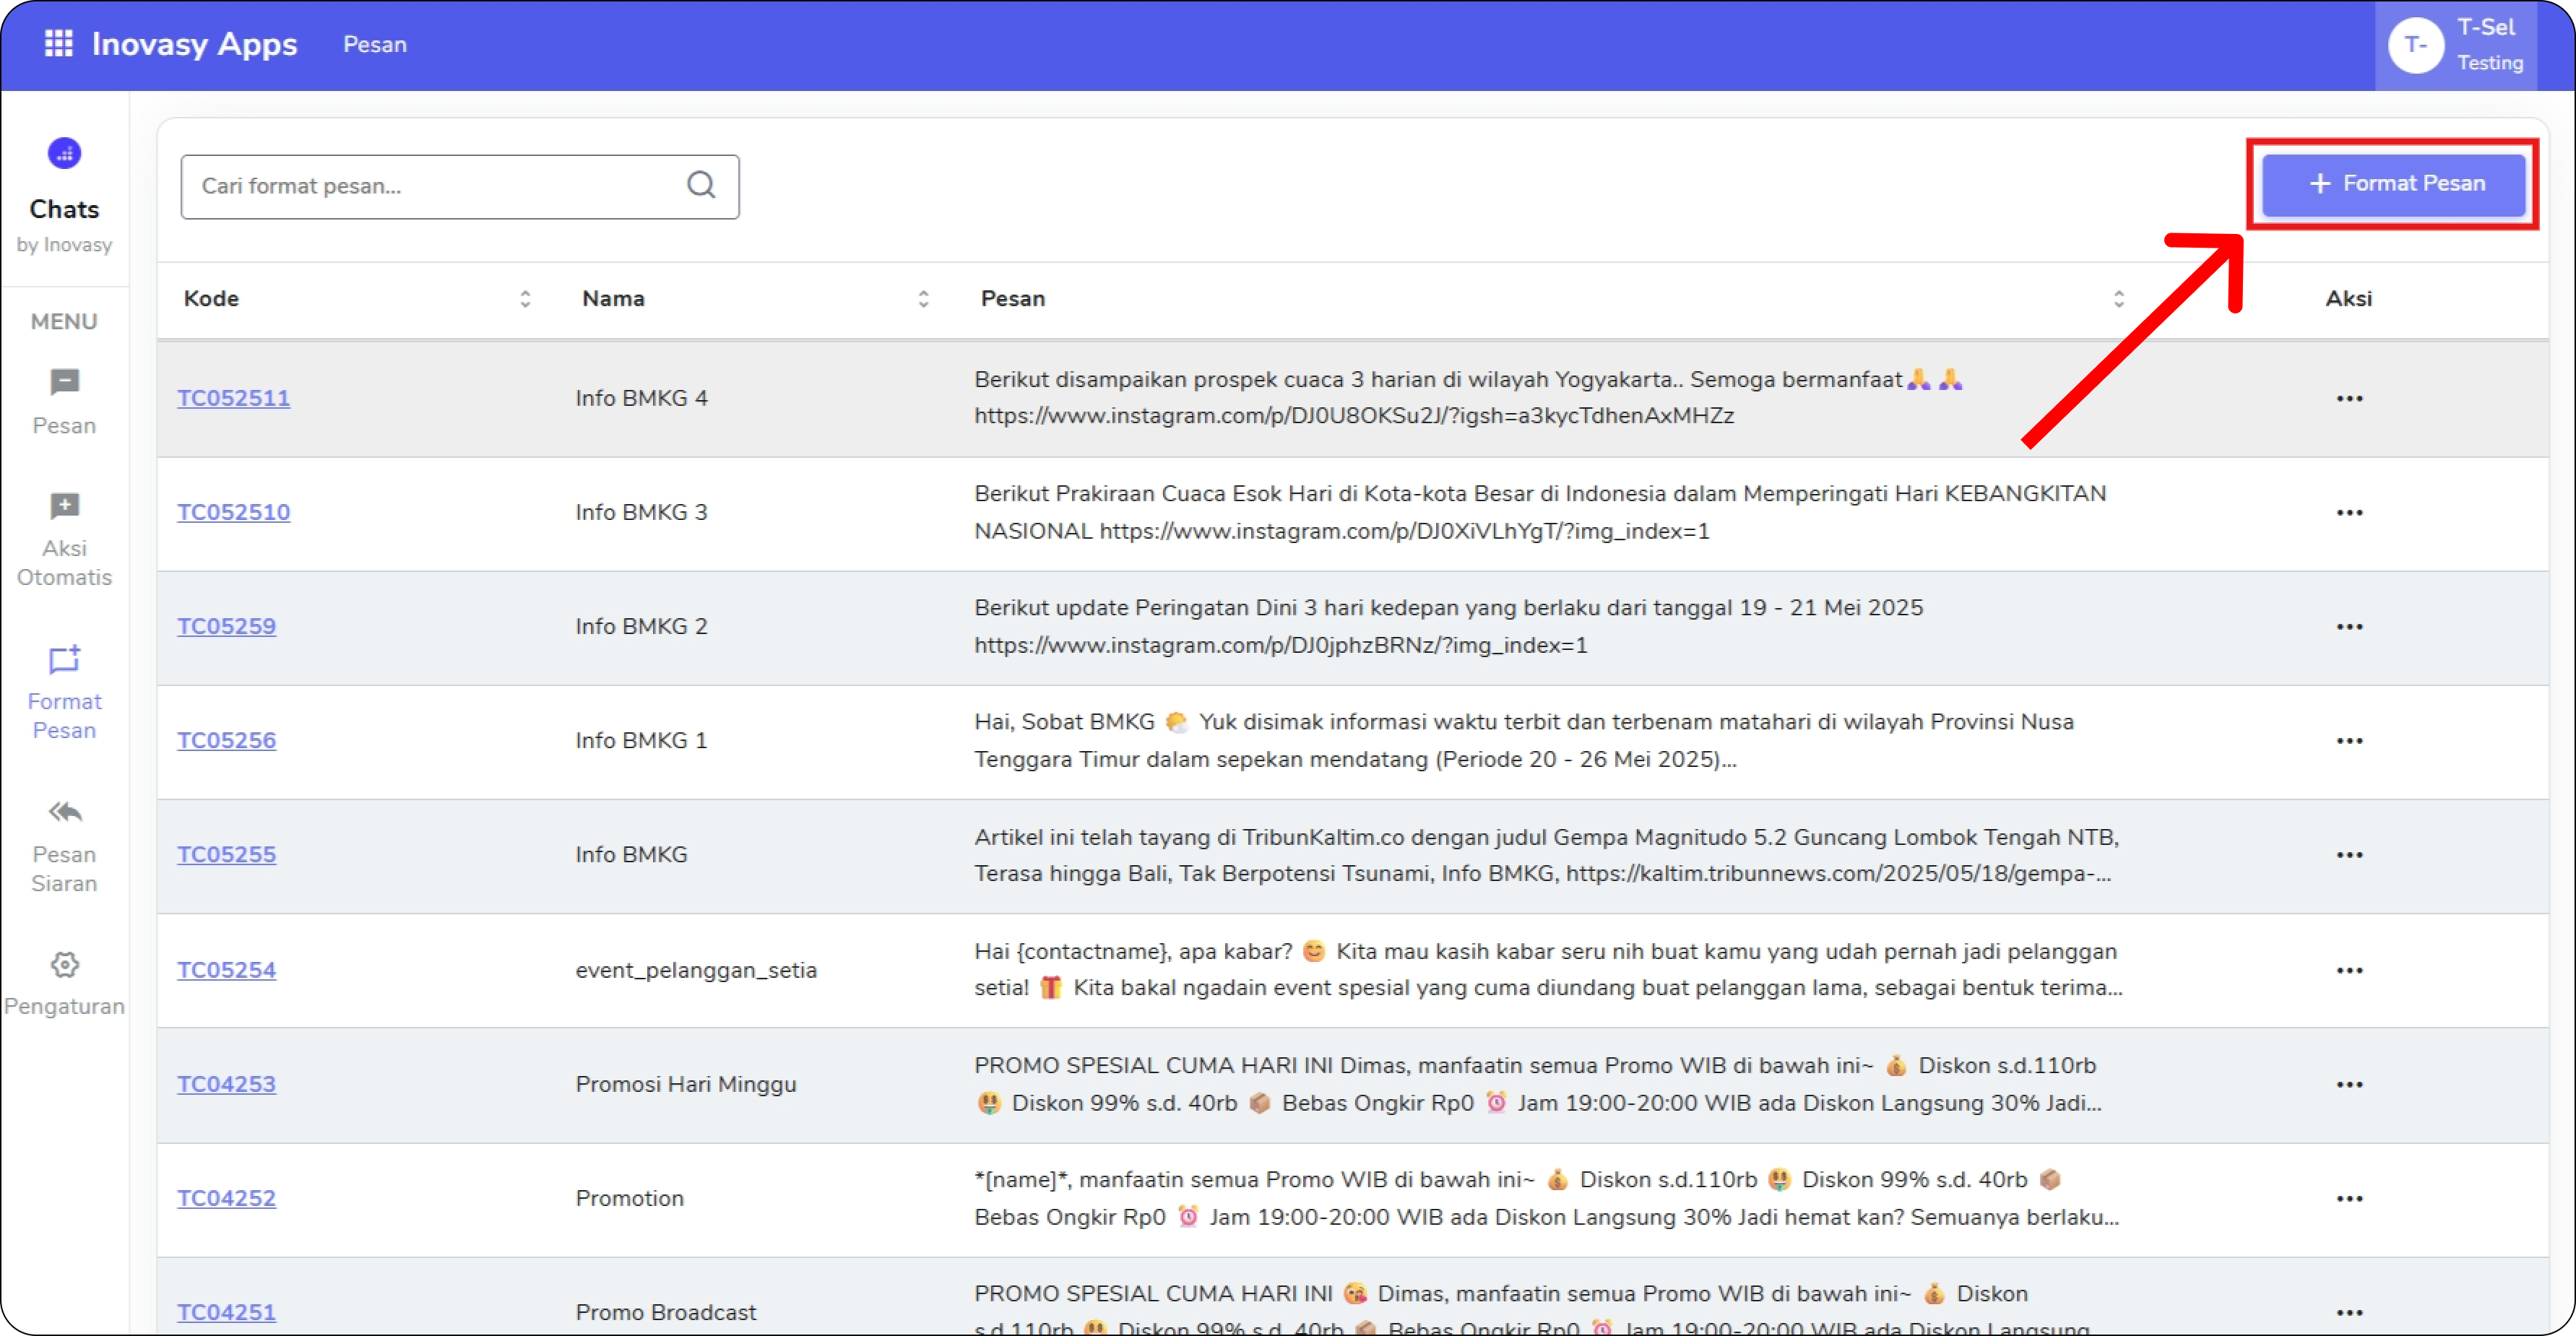The width and height of the screenshot is (2576, 1336).
Task: Click the search magnifier icon
Action: (701, 185)
